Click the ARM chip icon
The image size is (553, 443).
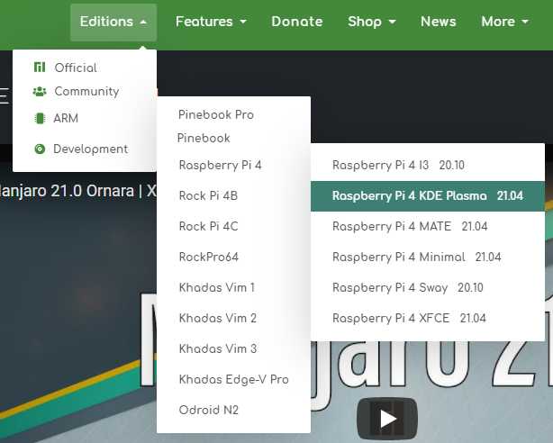click(x=40, y=118)
